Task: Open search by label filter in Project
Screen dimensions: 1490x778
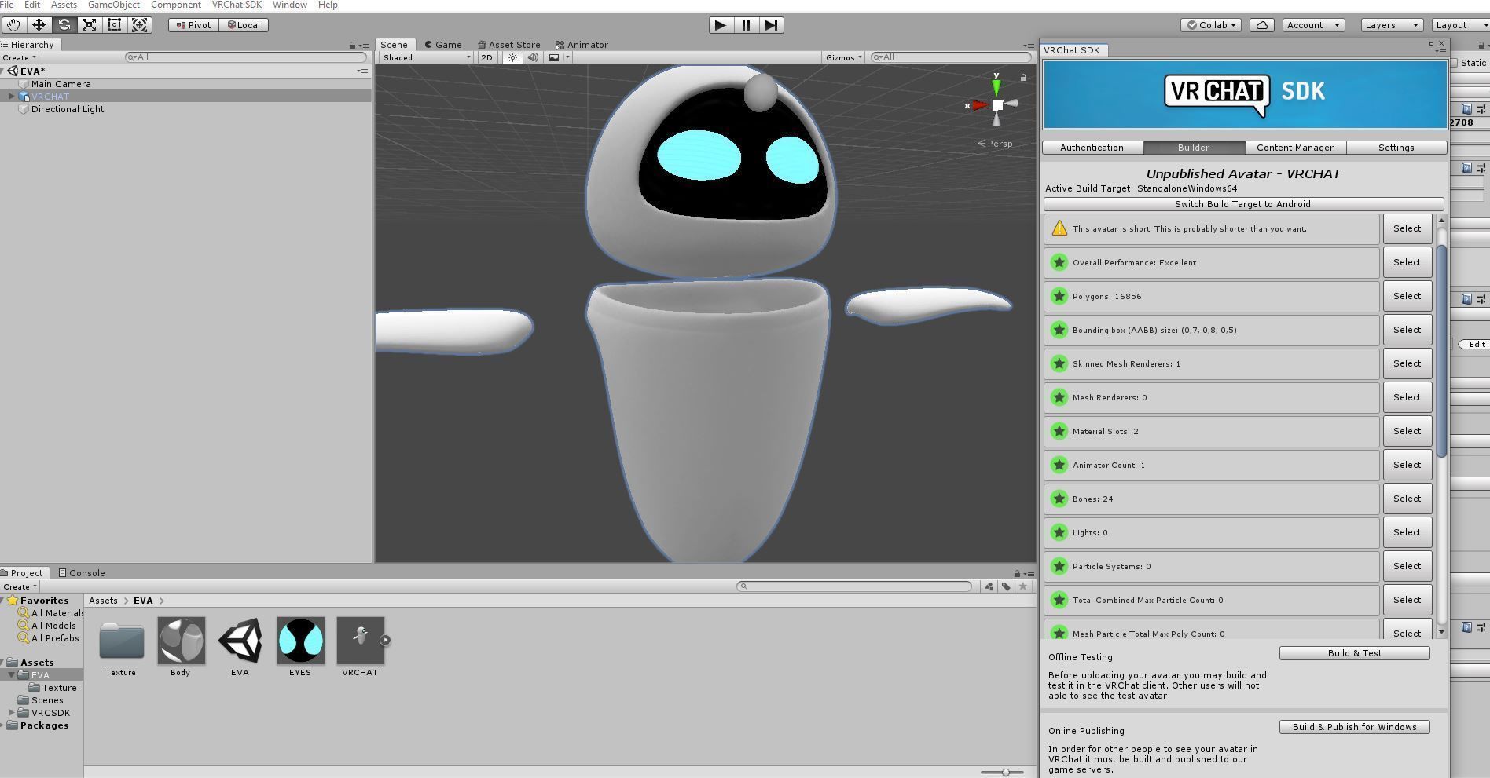Action: (x=1006, y=586)
